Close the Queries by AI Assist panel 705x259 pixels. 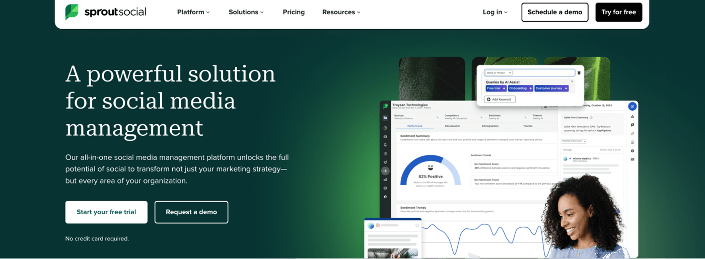coord(572,81)
